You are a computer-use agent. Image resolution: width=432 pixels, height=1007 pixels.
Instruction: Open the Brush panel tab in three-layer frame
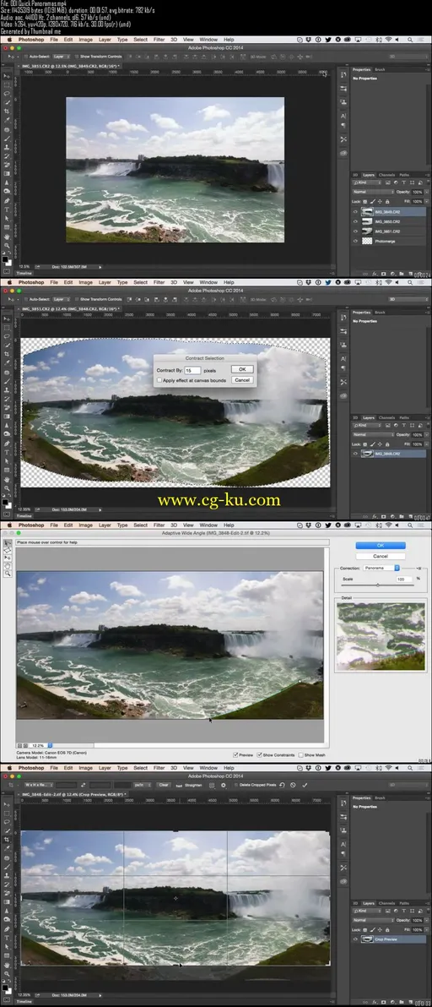pos(380,68)
